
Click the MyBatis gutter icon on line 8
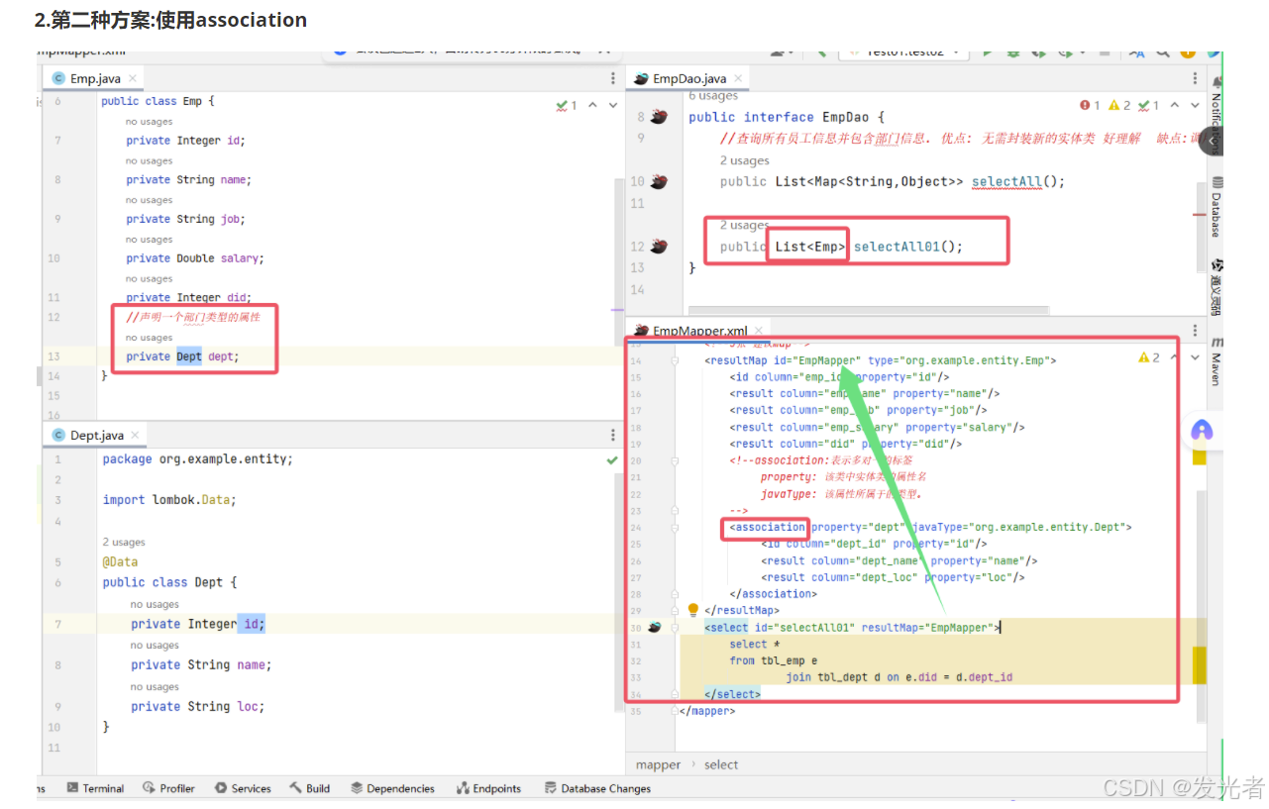(660, 117)
